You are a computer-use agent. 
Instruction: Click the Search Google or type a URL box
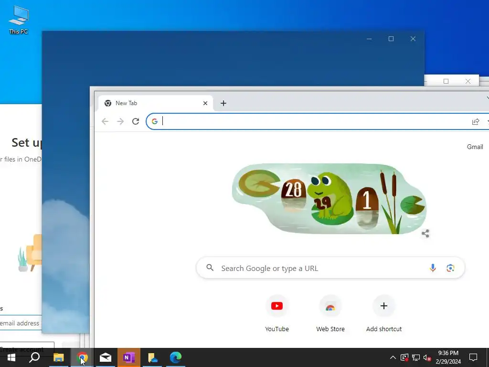click(330, 268)
